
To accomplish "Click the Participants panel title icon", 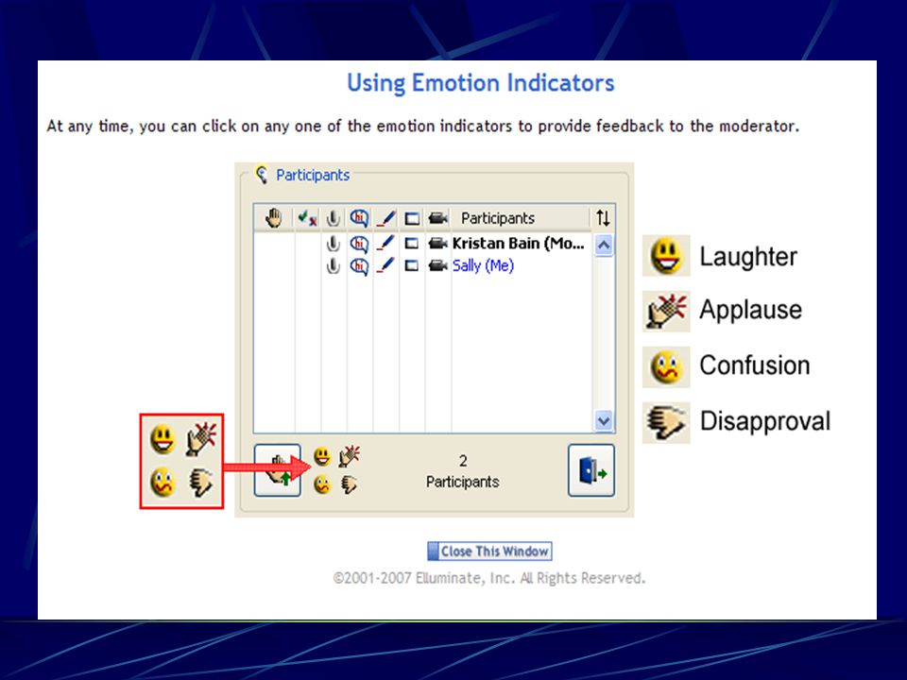I will tap(262, 175).
